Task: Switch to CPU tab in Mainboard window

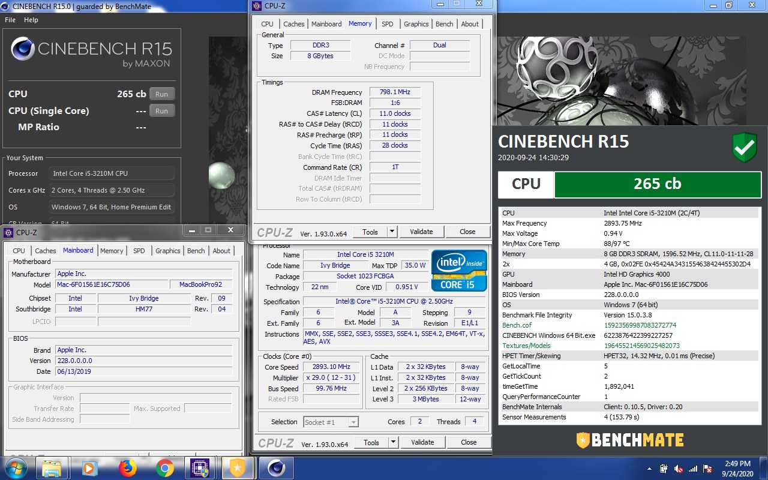Action: [19, 251]
